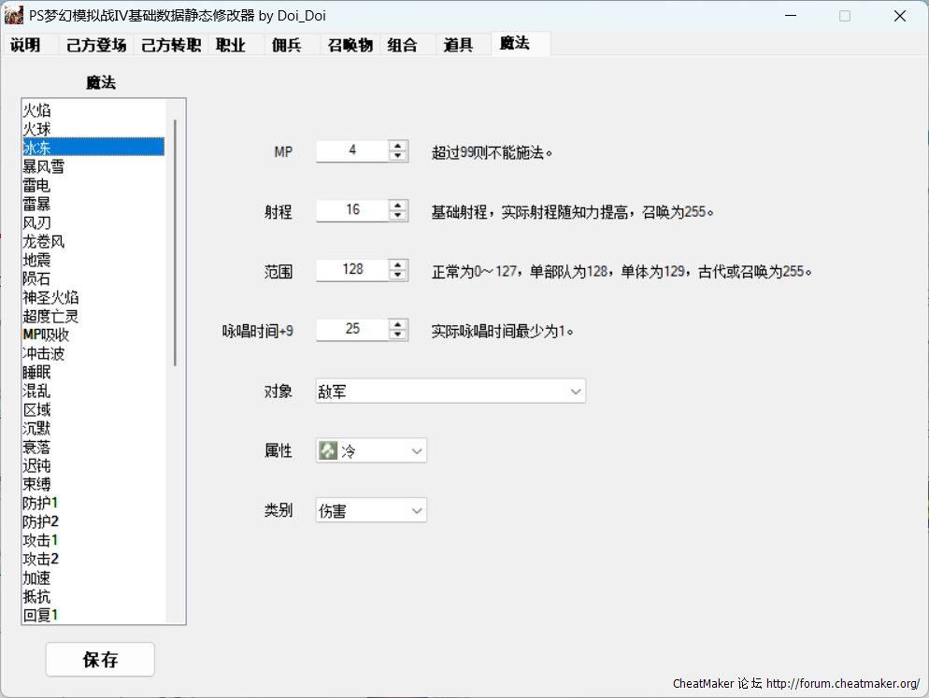The width and height of the screenshot is (929, 698).
Task: Select 神圣火焰 in the magic list
Action: coord(50,297)
